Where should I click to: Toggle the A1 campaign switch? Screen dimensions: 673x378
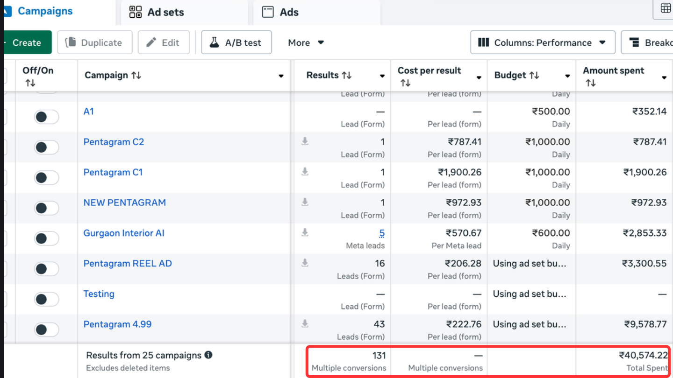[x=46, y=117]
